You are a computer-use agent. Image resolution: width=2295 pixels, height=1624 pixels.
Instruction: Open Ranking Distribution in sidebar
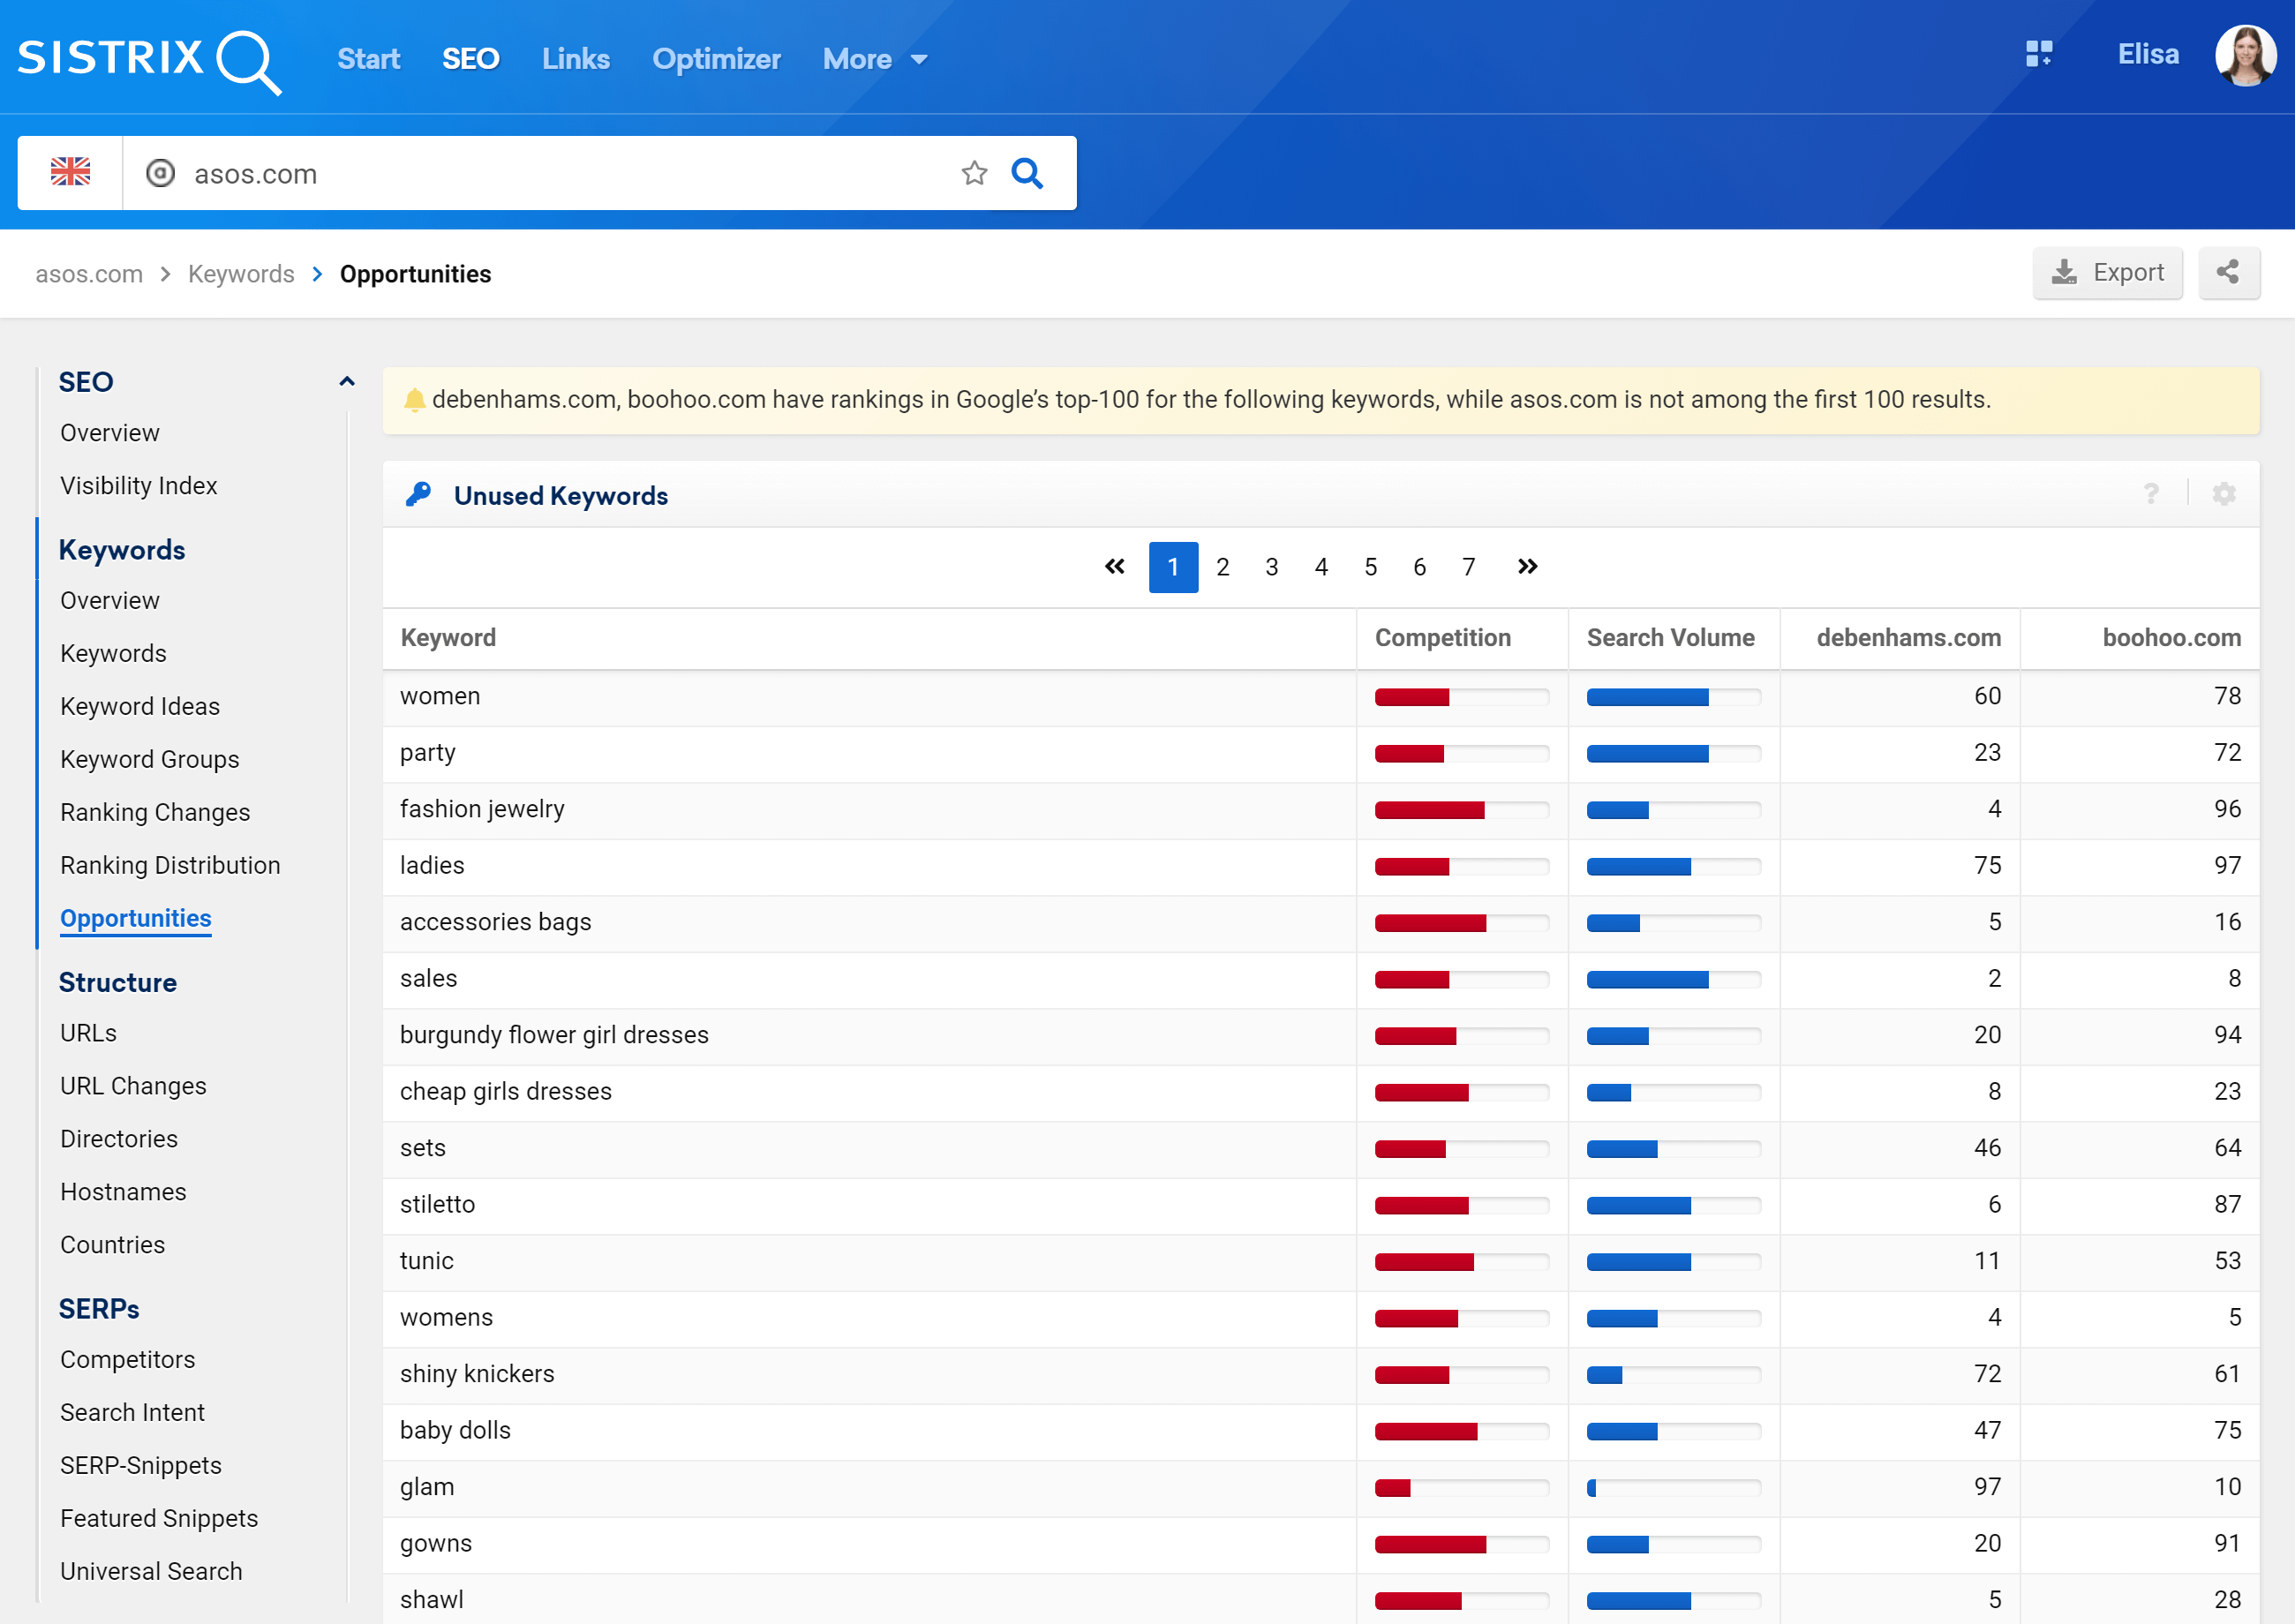tap(170, 865)
